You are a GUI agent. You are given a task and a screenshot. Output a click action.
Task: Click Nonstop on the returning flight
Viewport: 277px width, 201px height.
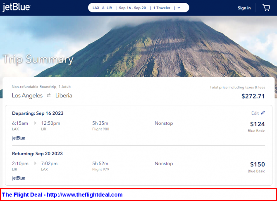[164, 163]
